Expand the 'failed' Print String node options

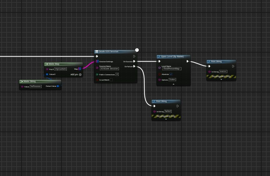tap(166, 119)
